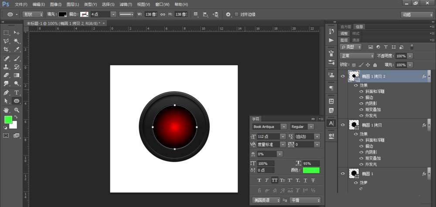Click the Gradient tool
Image resolution: width=436 pixels, height=207 pixels.
click(17, 75)
